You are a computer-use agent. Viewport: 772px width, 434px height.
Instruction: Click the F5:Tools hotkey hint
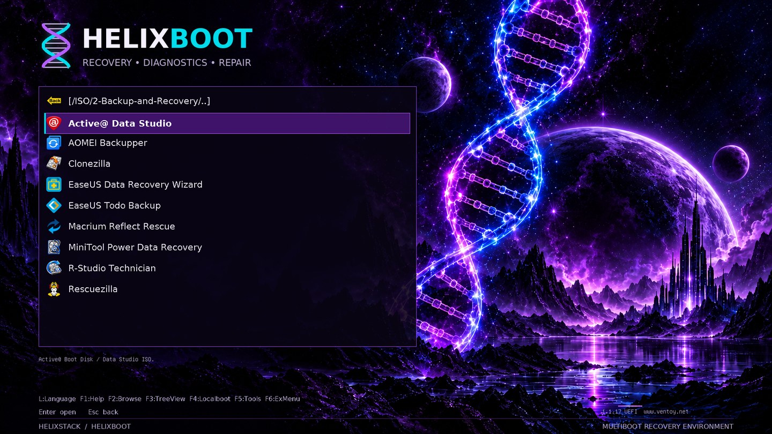click(248, 399)
